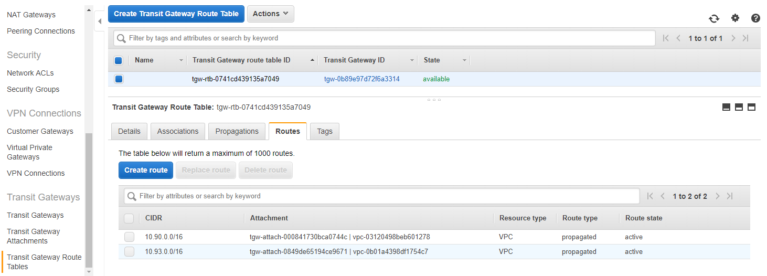Minimize the details pane to smallest size
767x276 pixels.
coord(726,107)
